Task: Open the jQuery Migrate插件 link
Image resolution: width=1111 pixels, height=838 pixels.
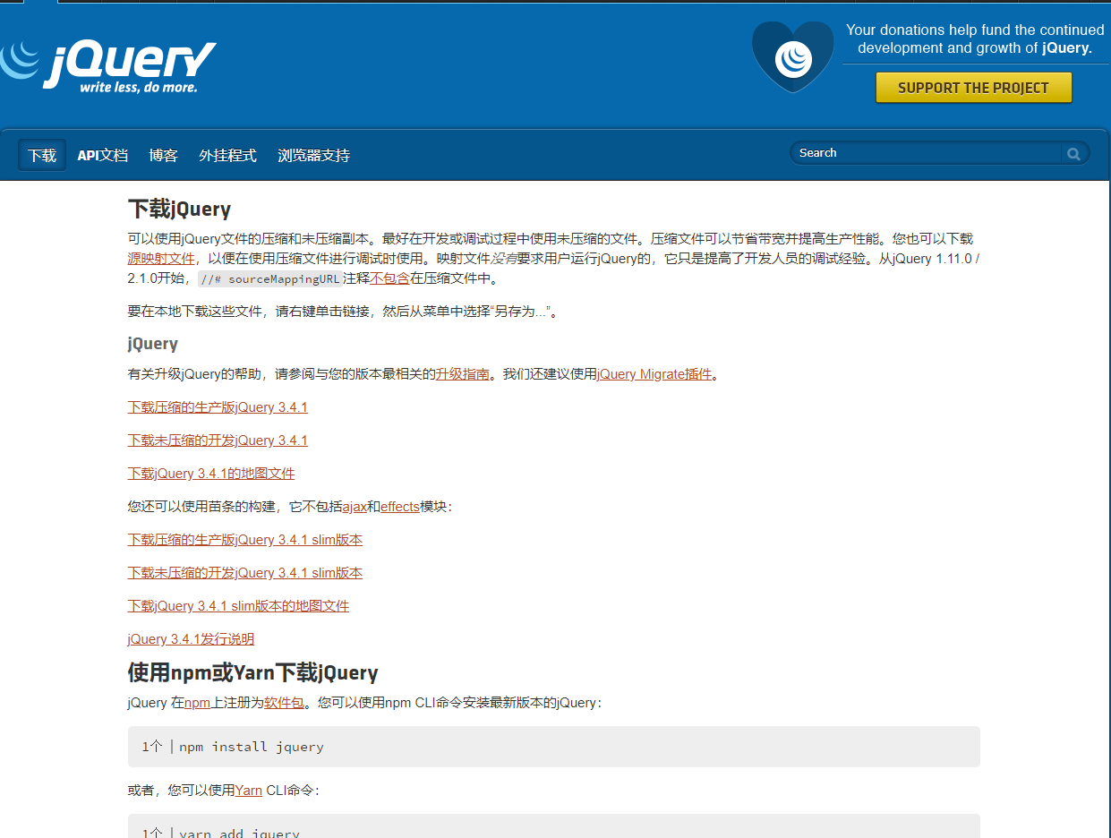Action: 654,374
